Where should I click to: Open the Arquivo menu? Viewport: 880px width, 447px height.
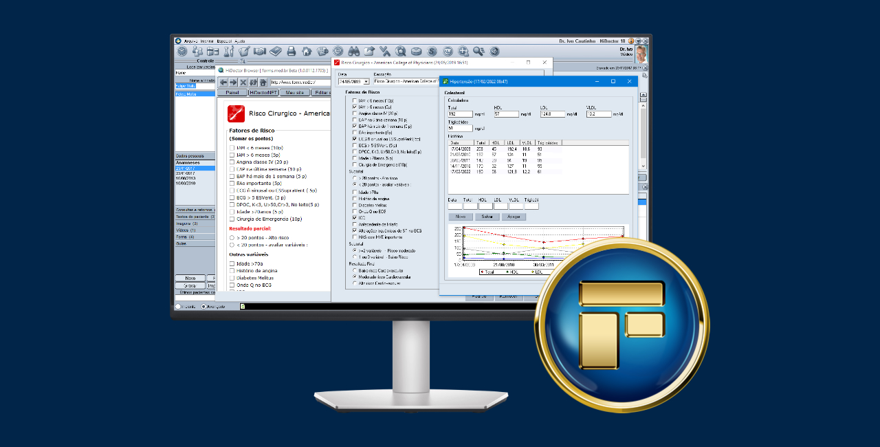tap(191, 41)
